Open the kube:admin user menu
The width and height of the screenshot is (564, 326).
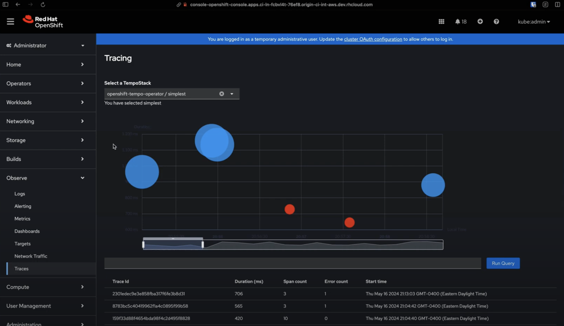(534, 22)
